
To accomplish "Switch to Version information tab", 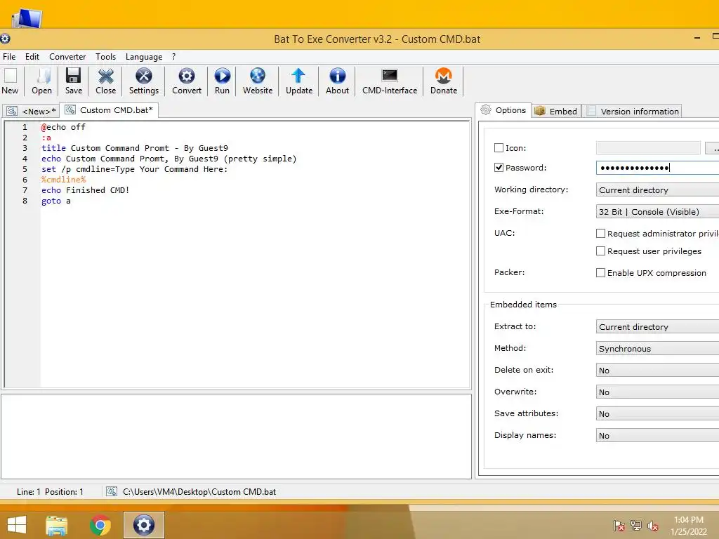I will [x=633, y=111].
